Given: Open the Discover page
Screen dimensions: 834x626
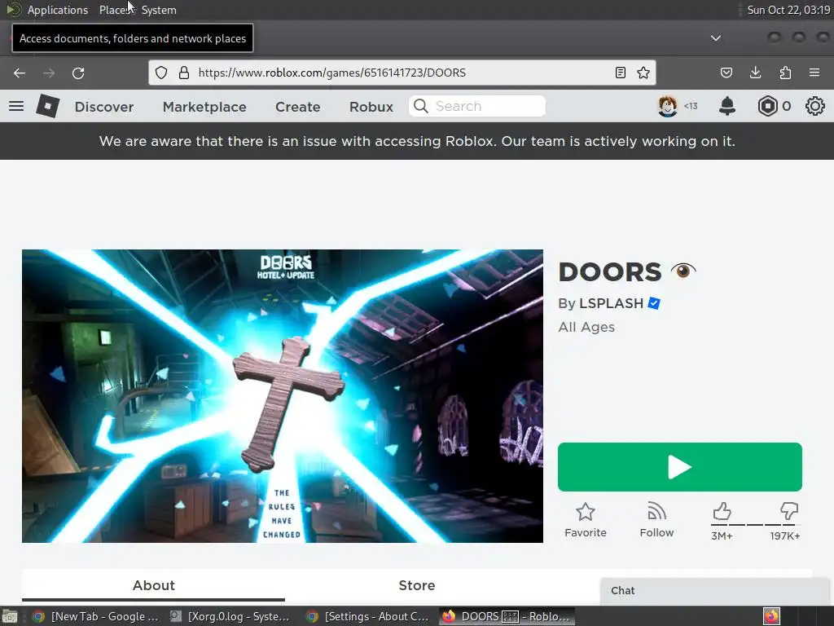Looking at the screenshot, I should point(104,107).
